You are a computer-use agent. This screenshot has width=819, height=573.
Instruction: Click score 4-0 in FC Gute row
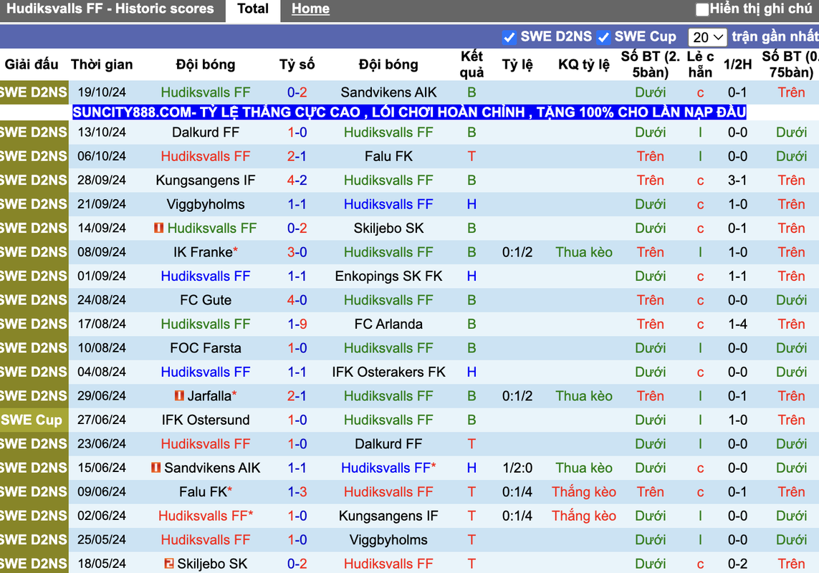coord(297,300)
